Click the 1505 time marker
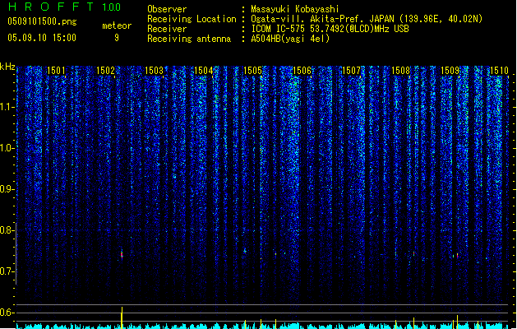The height and width of the screenshot is (329, 517). point(252,70)
